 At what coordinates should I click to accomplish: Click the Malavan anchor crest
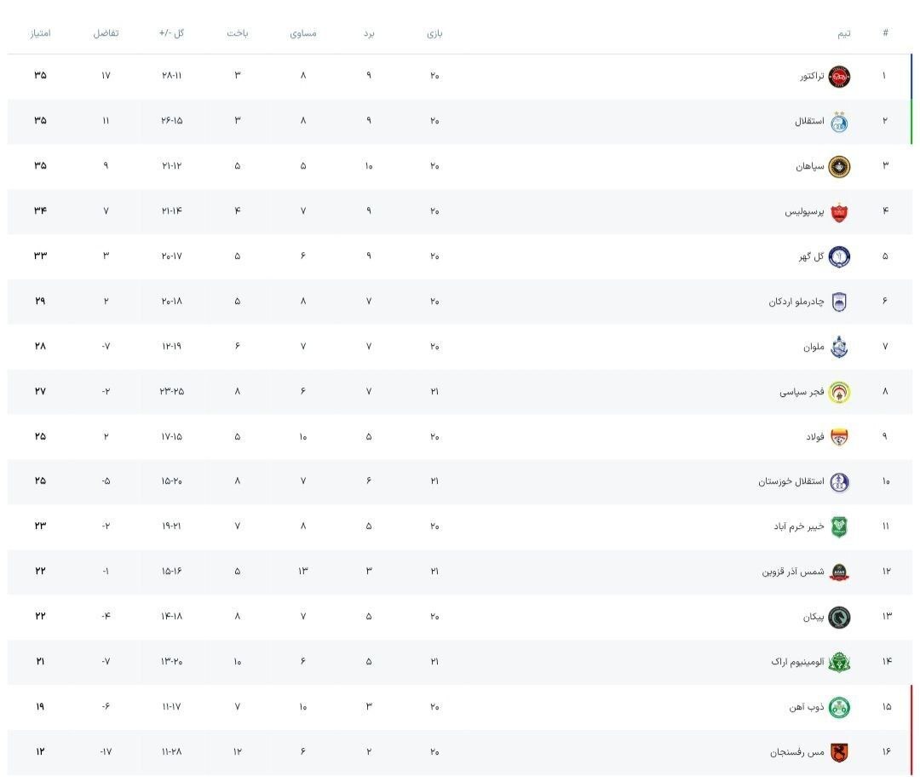[x=839, y=347]
